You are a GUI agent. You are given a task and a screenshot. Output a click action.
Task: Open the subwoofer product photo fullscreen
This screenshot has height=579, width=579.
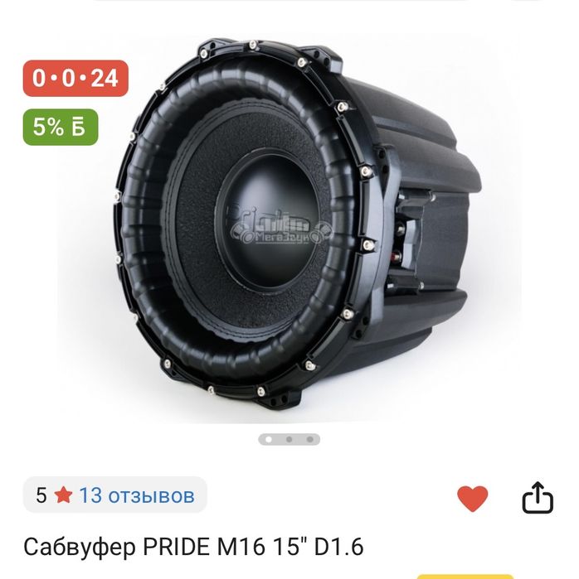pyautogui.click(x=289, y=227)
